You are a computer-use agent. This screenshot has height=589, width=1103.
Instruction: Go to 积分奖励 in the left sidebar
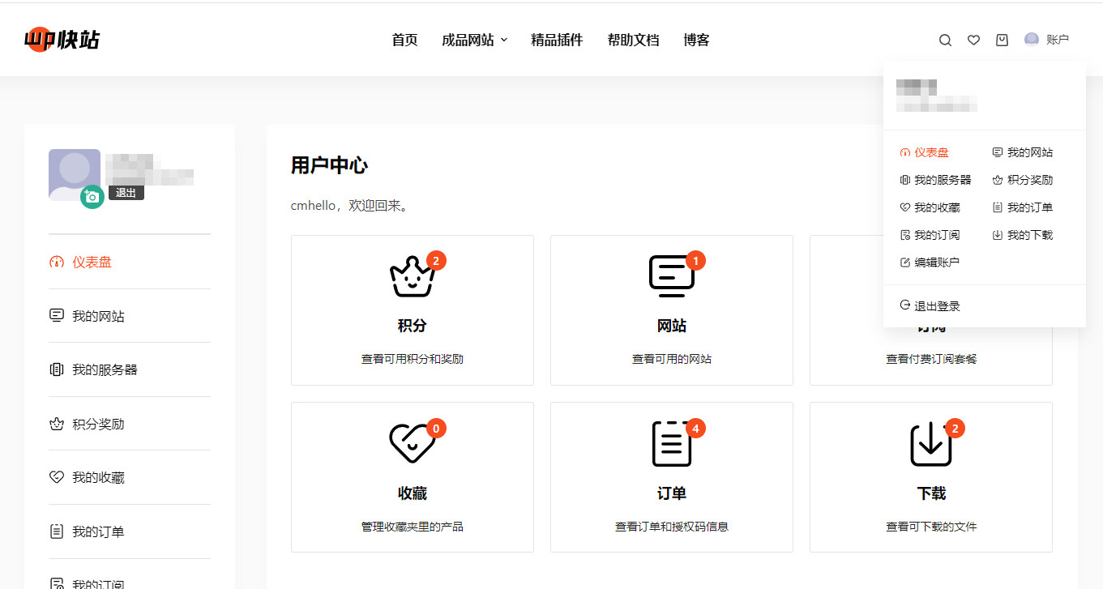pyautogui.click(x=98, y=424)
